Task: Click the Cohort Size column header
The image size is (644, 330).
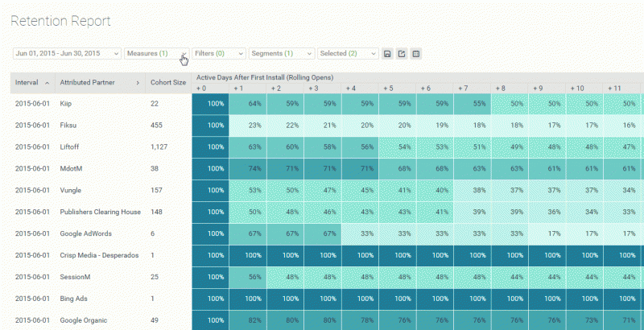Action: point(167,83)
